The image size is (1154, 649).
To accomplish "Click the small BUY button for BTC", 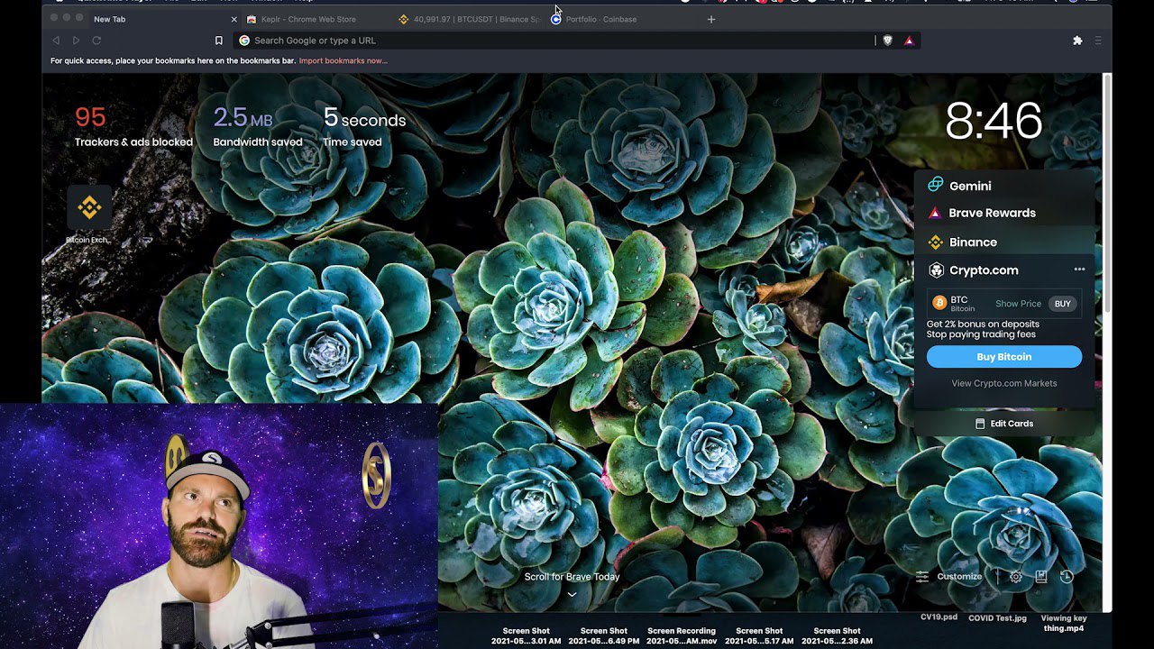I will tap(1063, 304).
